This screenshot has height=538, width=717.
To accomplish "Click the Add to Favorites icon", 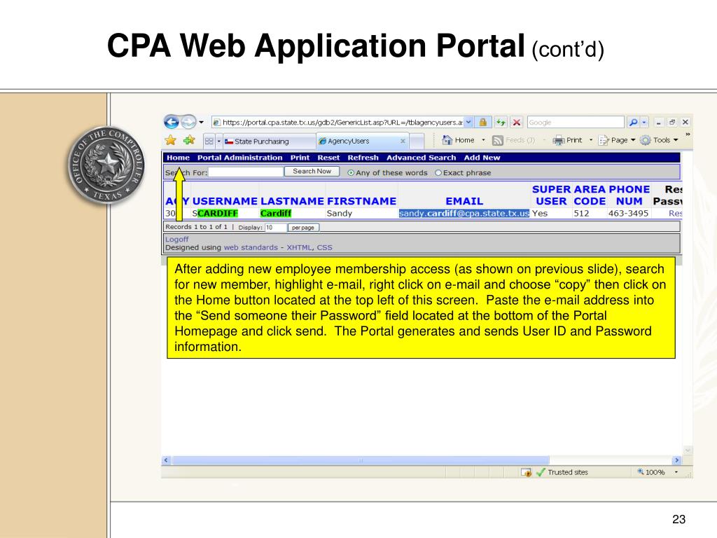I will click(189, 140).
